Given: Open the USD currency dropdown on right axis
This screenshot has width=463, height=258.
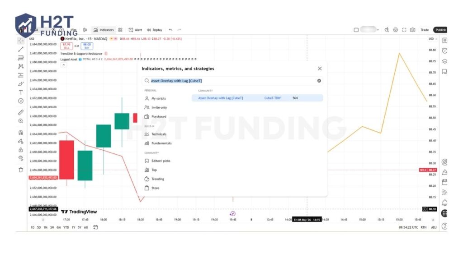Looking at the screenshot, I should [x=433, y=39].
